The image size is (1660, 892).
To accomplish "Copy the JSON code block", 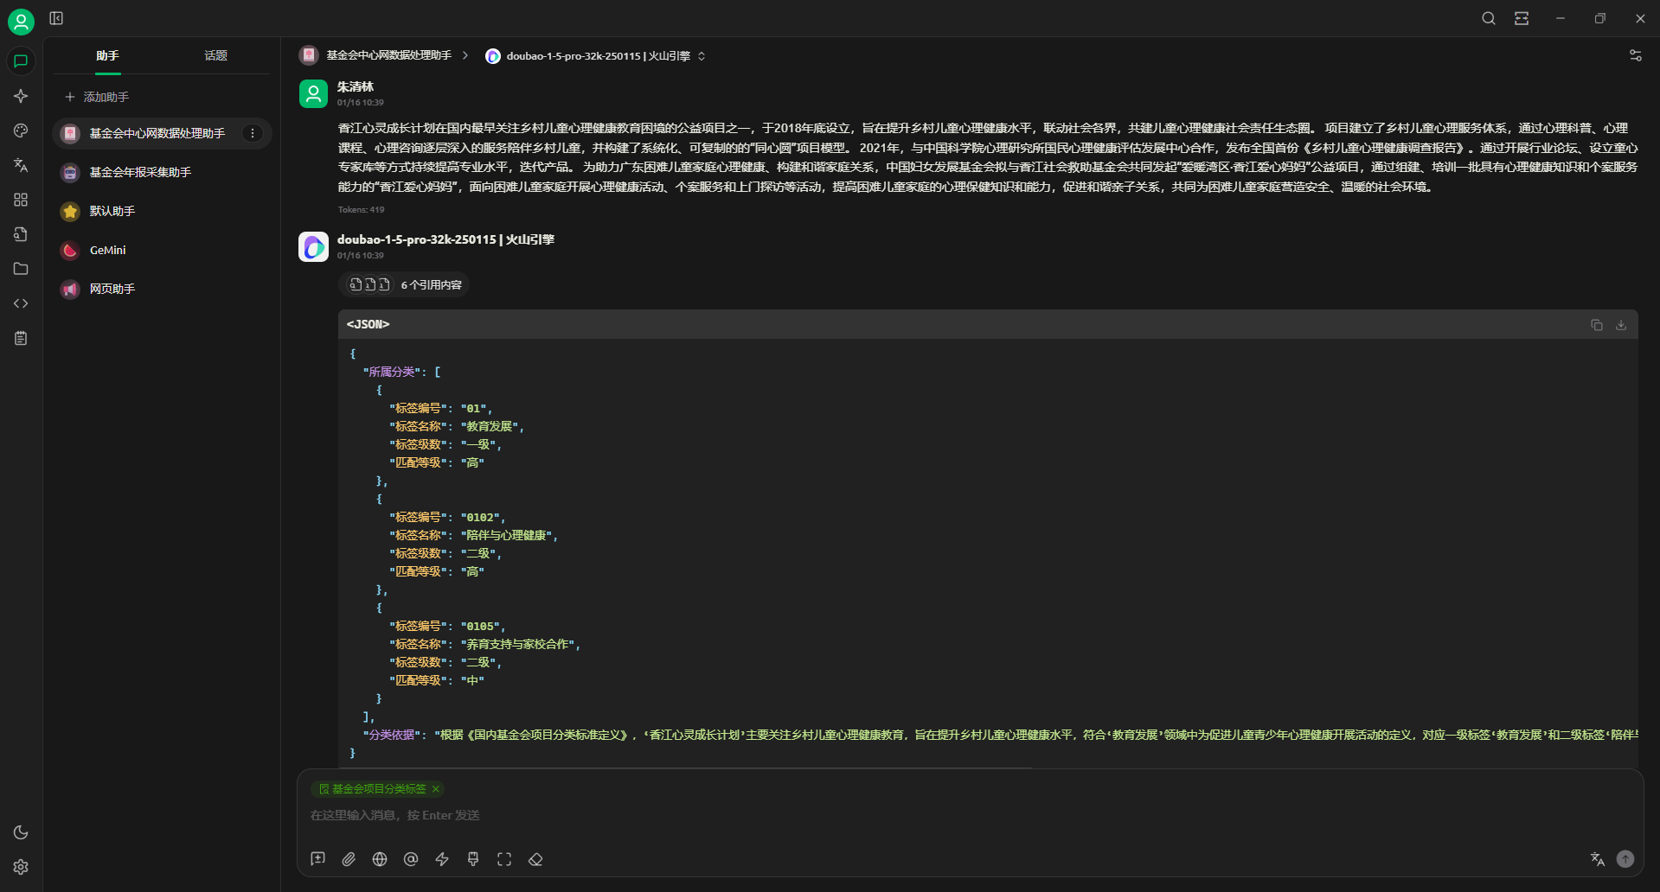I will (1596, 325).
